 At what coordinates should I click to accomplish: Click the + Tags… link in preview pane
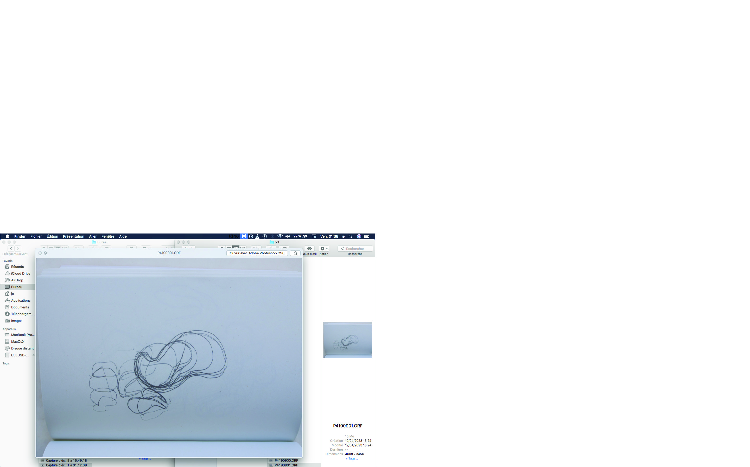click(x=351, y=458)
